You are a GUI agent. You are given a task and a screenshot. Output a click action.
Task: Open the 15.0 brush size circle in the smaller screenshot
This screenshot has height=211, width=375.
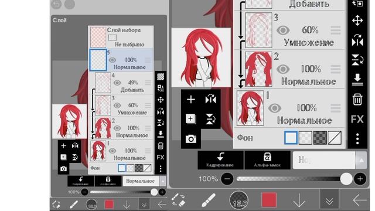click(91, 205)
